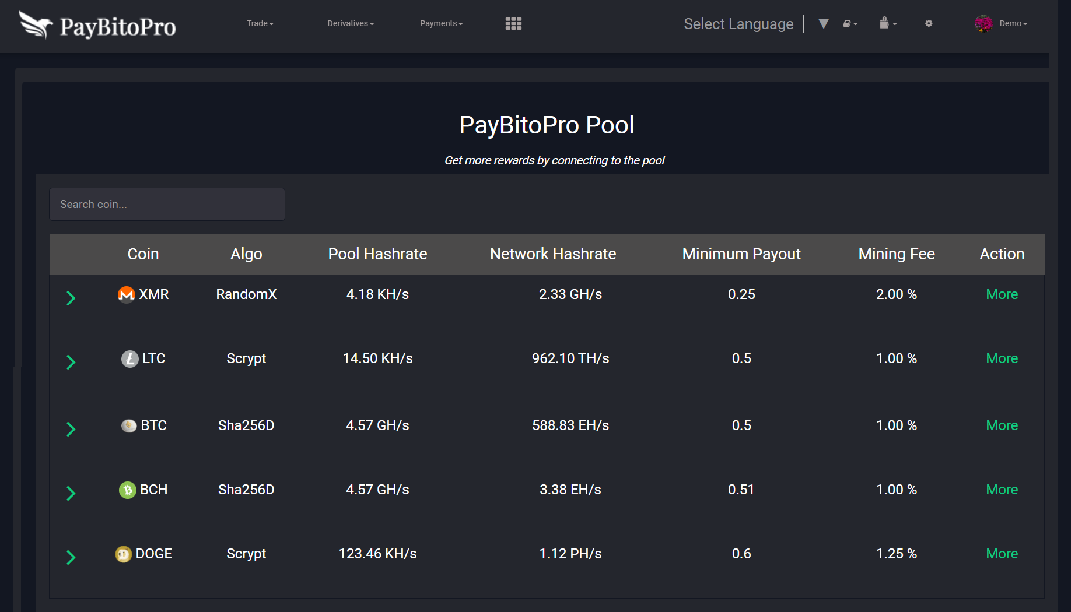Click the 4.18 KH/s pool hashrate

coord(377,294)
